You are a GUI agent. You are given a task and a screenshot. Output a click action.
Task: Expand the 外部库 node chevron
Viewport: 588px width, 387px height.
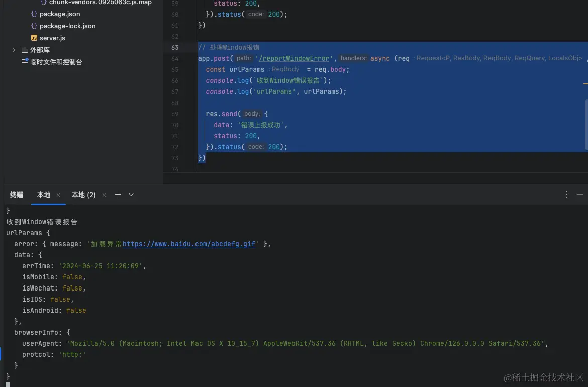[x=14, y=50]
